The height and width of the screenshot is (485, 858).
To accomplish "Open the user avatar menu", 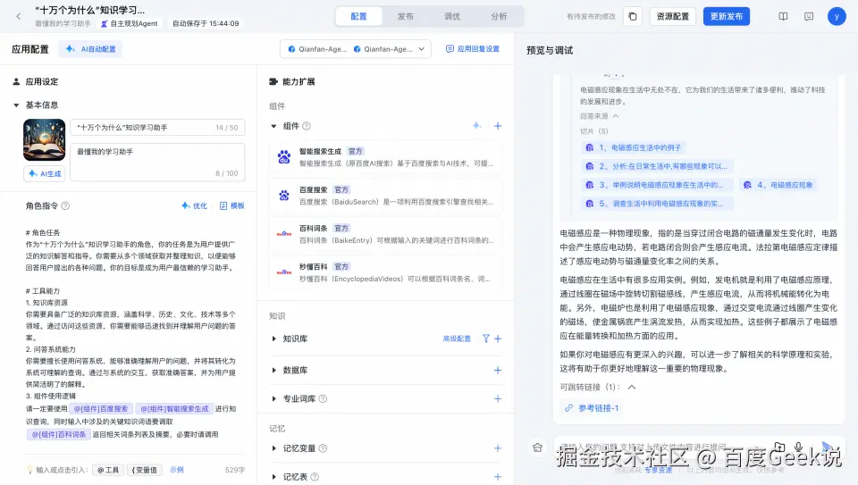I will (837, 16).
